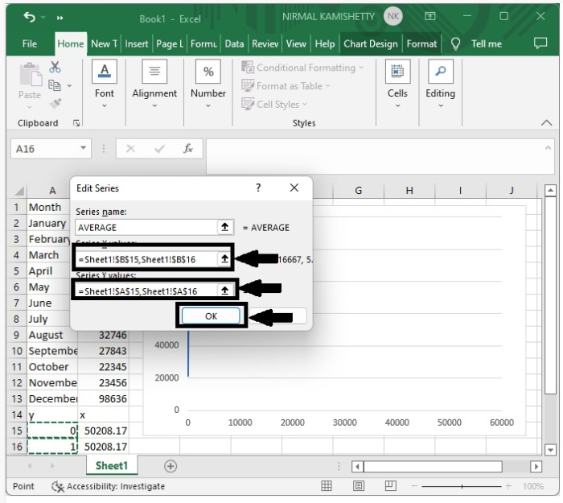Select column H header
563x503 pixels.
[409, 191]
